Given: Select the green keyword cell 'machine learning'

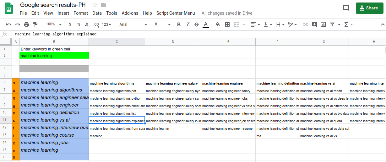Looking at the screenshot, I should click(x=54, y=55).
